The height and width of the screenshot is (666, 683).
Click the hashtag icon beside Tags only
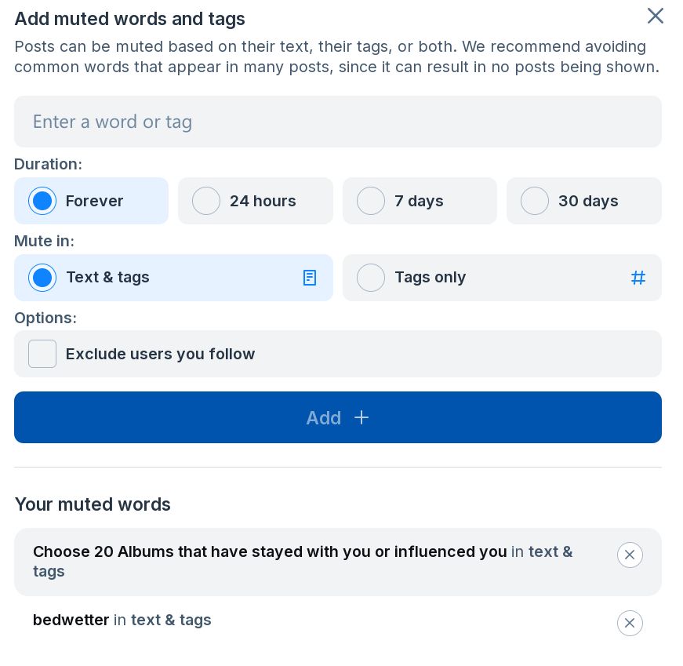pyautogui.click(x=638, y=278)
